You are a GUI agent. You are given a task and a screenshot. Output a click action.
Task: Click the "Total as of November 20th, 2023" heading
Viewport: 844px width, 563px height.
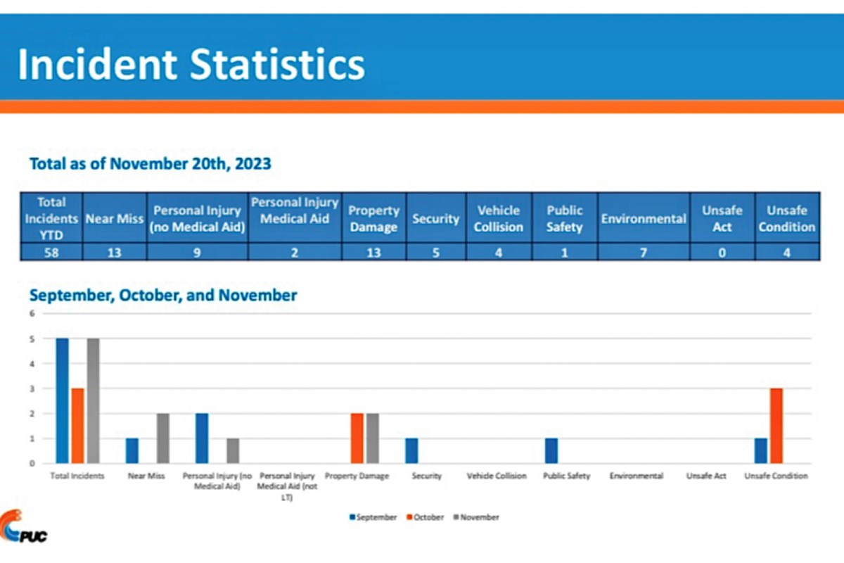coord(150,164)
